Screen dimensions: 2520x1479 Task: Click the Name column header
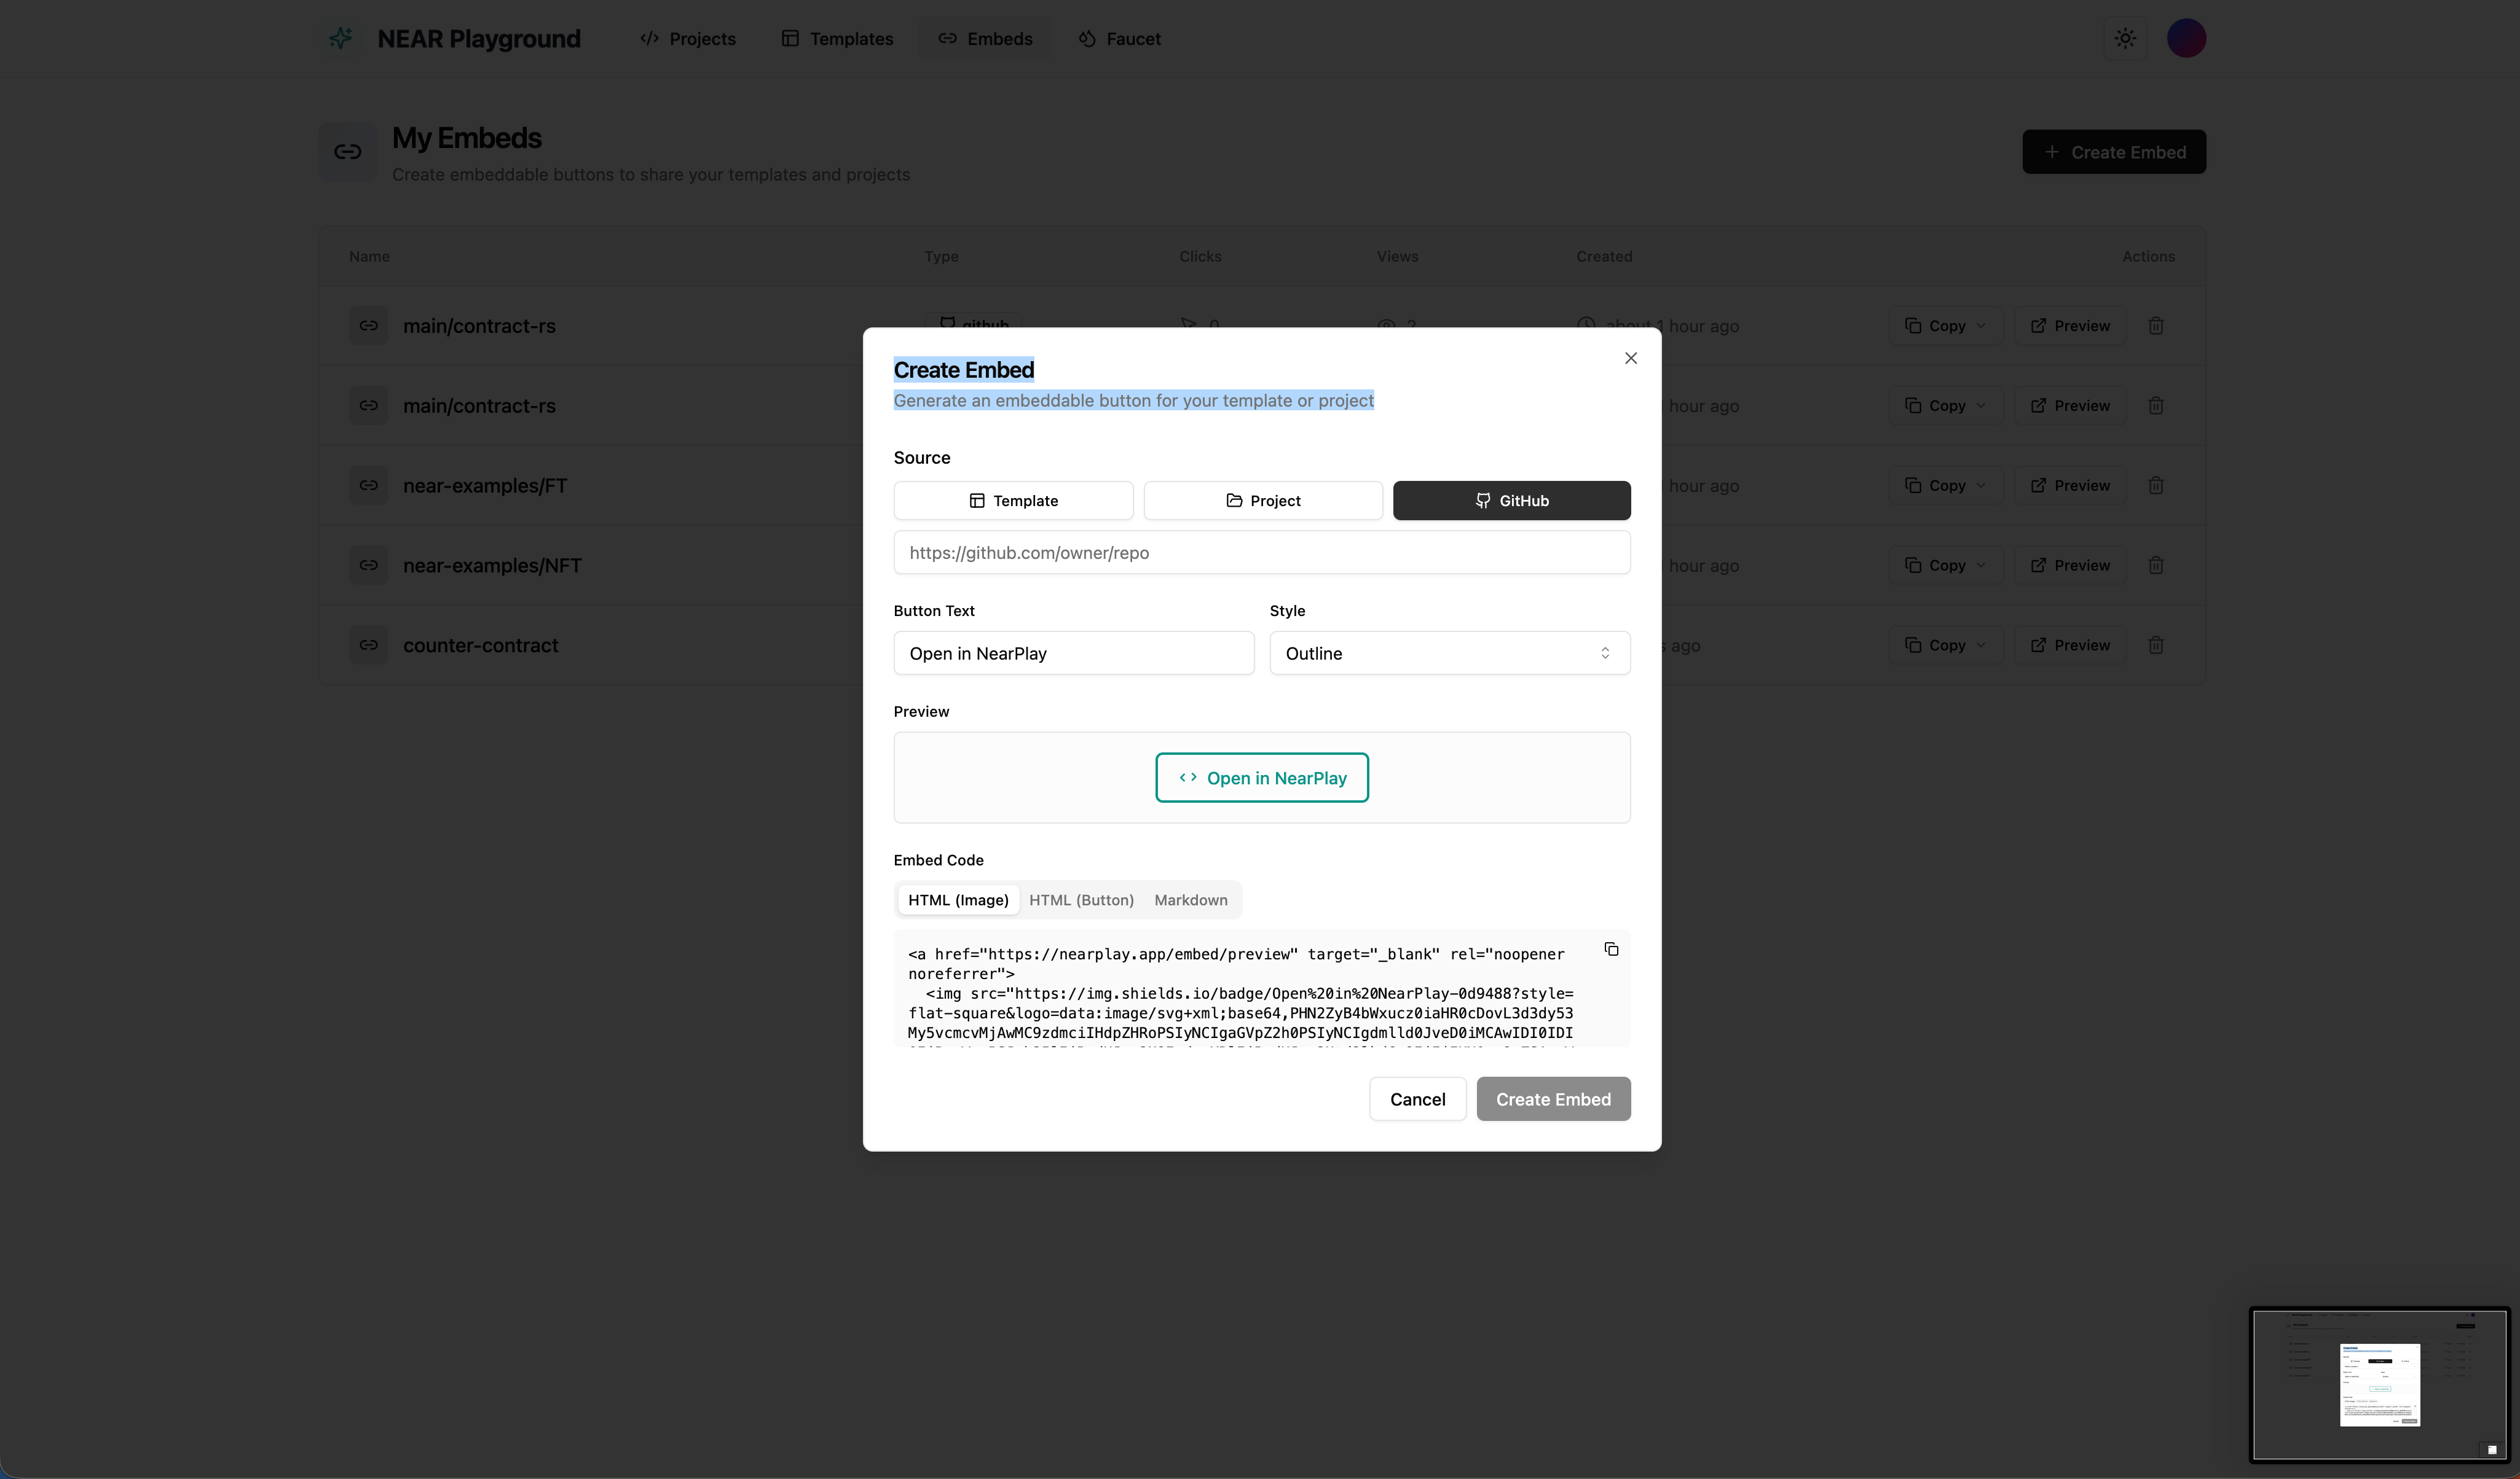369,257
